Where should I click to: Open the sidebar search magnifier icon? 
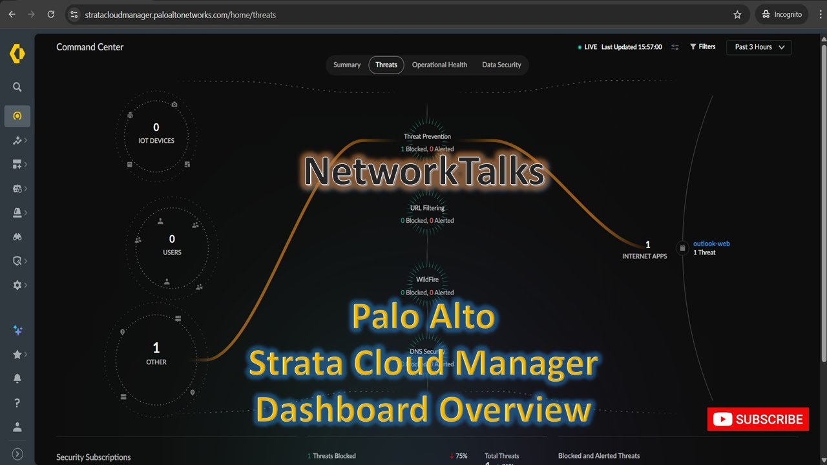coord(17,87)
